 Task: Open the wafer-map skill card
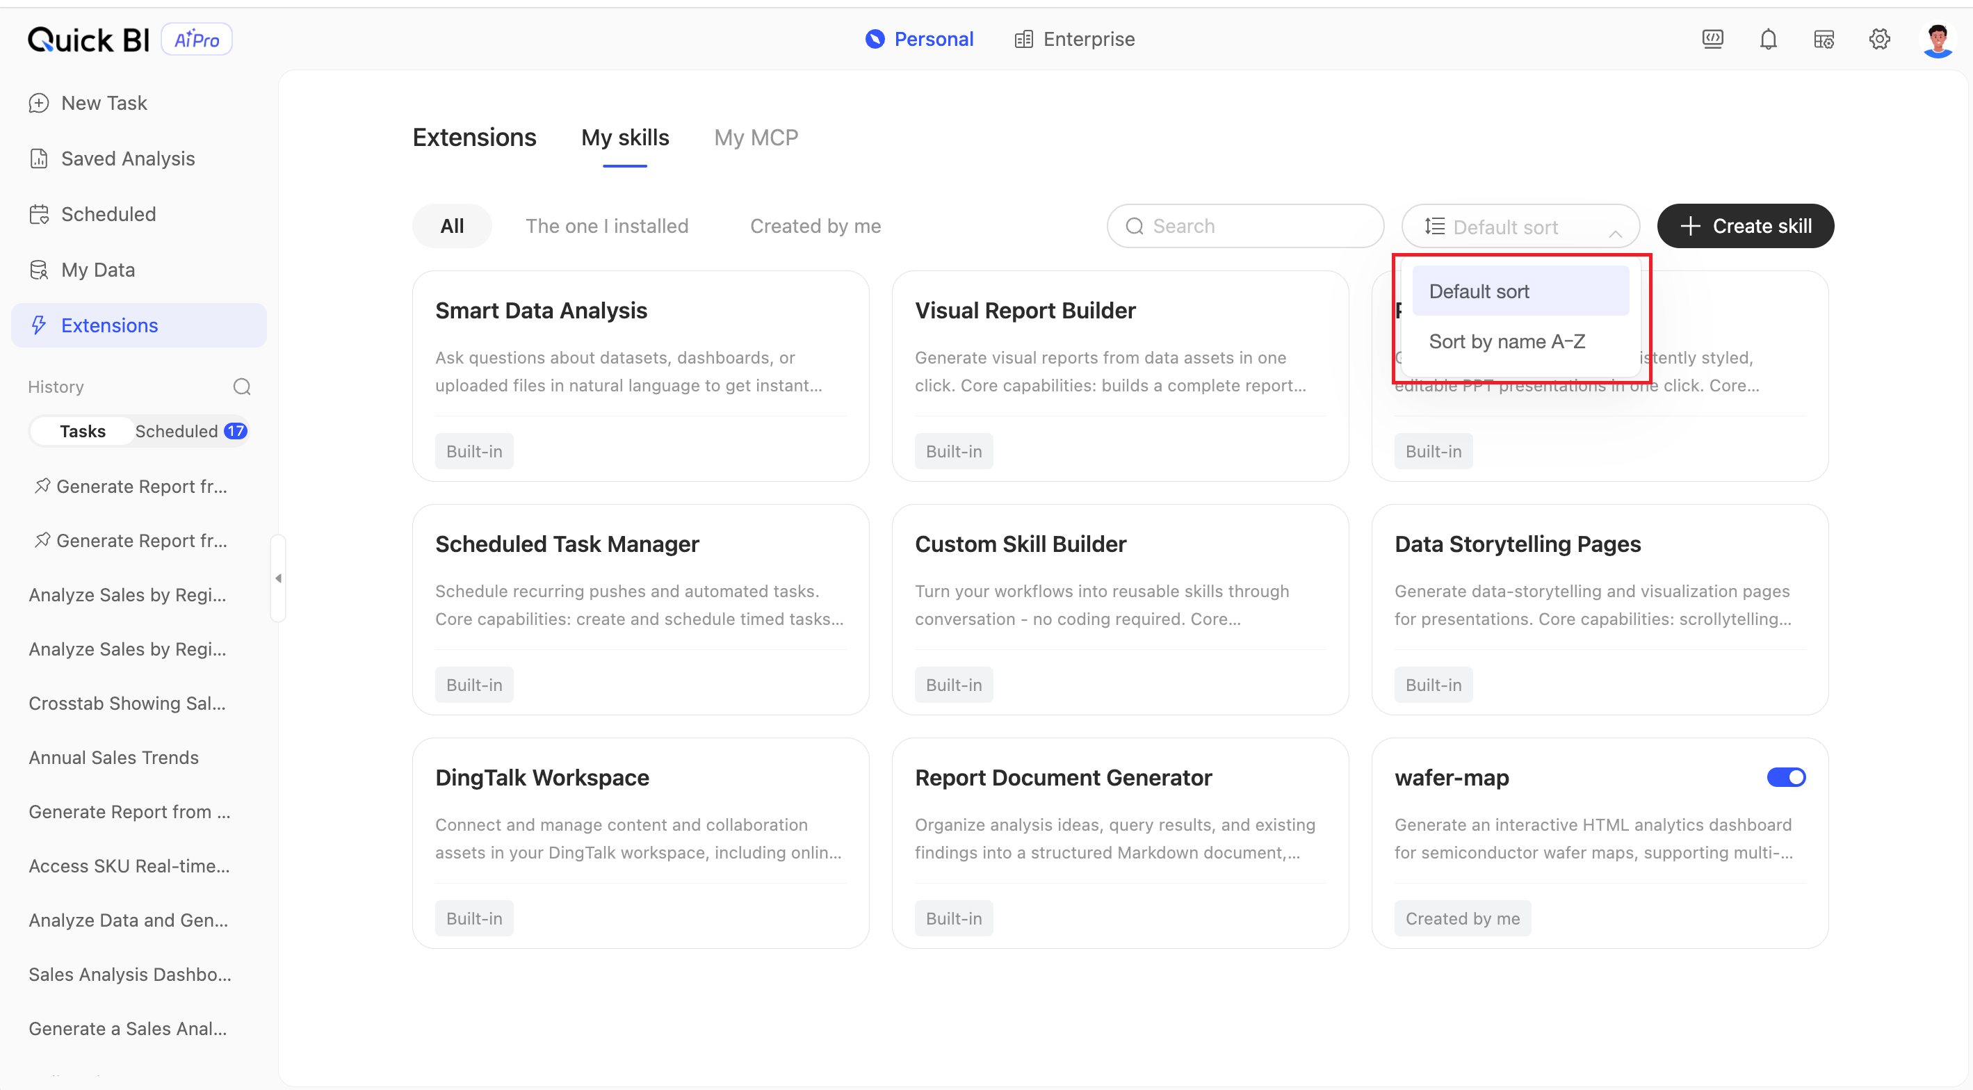pos(1600,843)
